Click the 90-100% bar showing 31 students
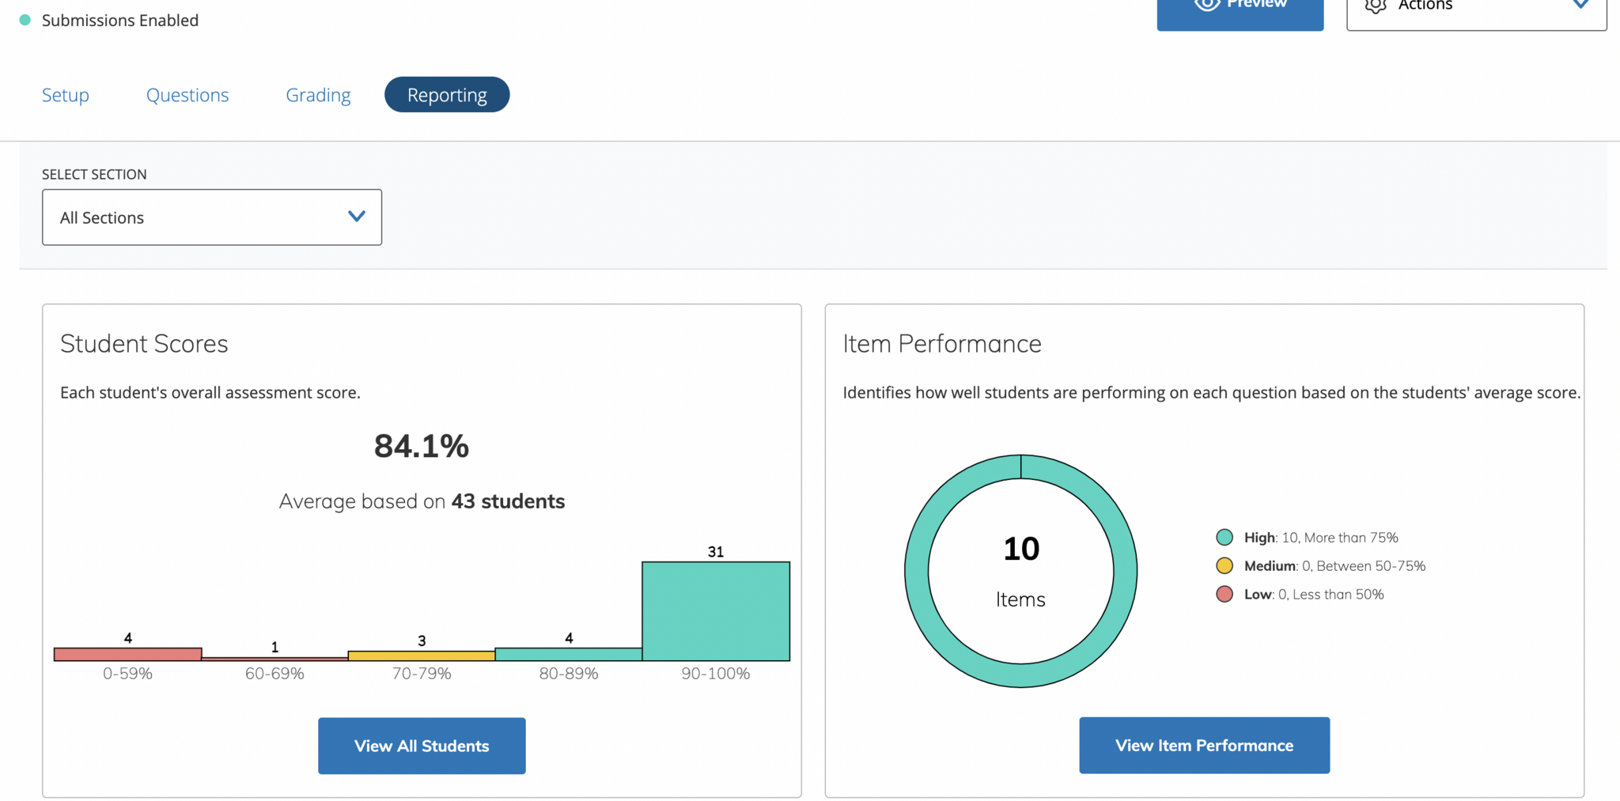Viewport: 1620px width, 801px height. (x=715, y=611)
